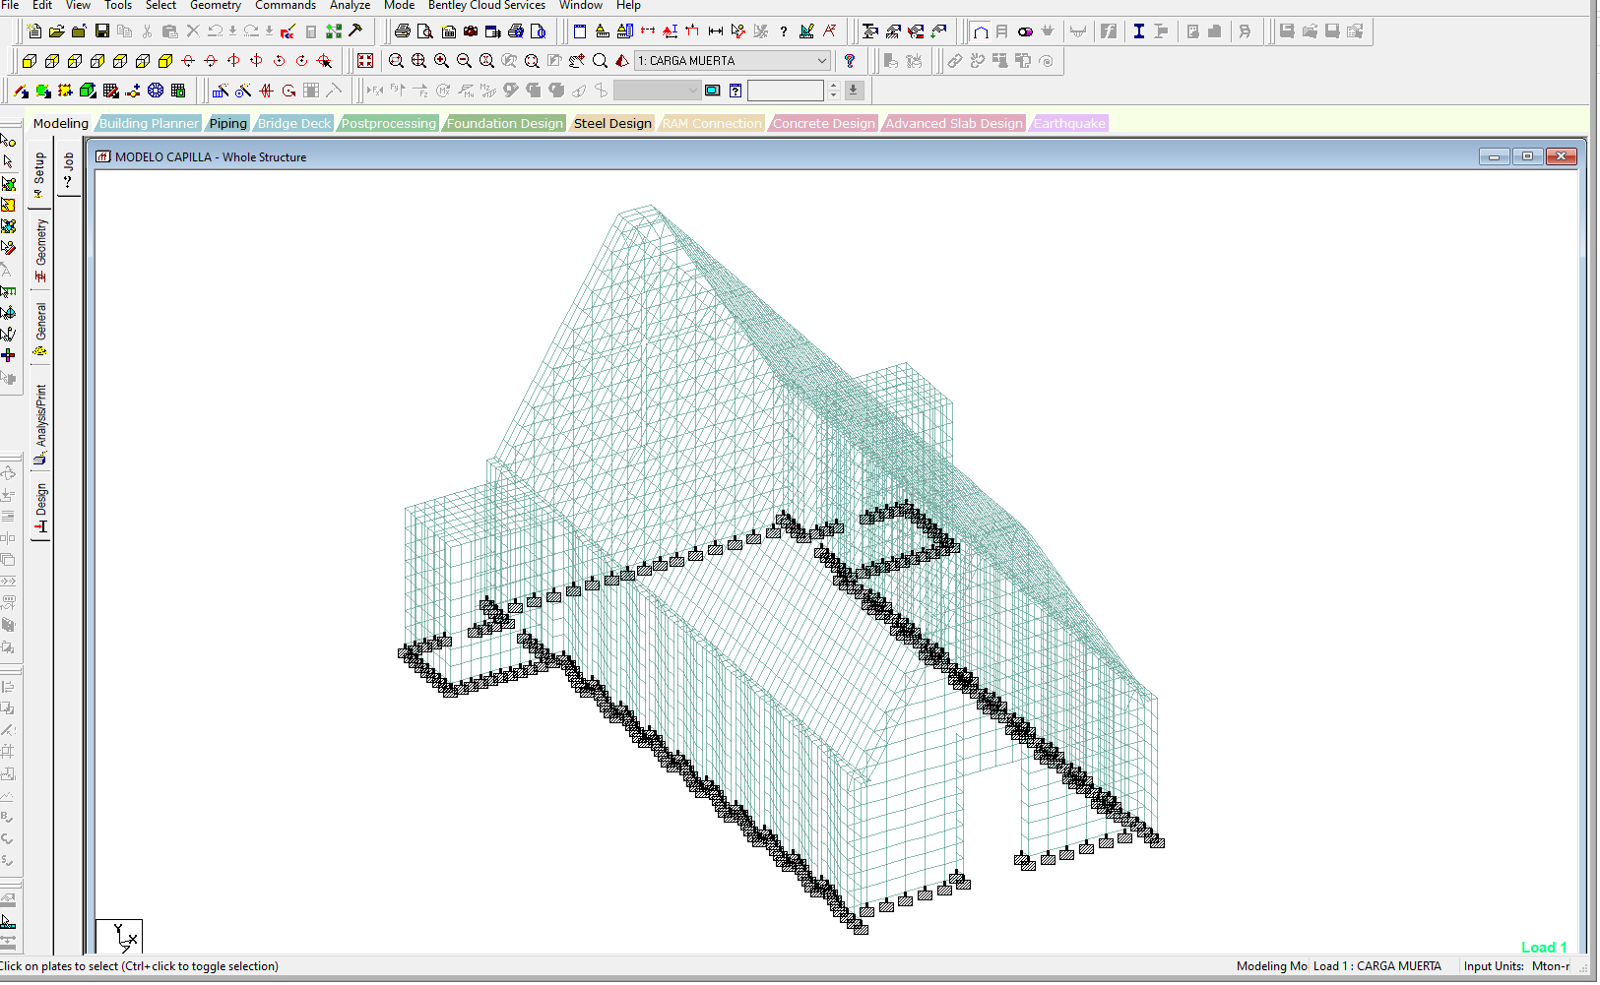1600x985 pixels.
Task: Click the spinner up arrow beside input field
Action: click(834, 86)
